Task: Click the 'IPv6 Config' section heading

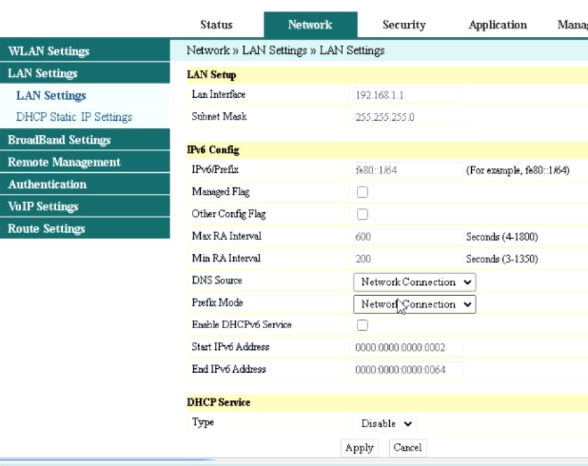Action: (x=213, y=150)
